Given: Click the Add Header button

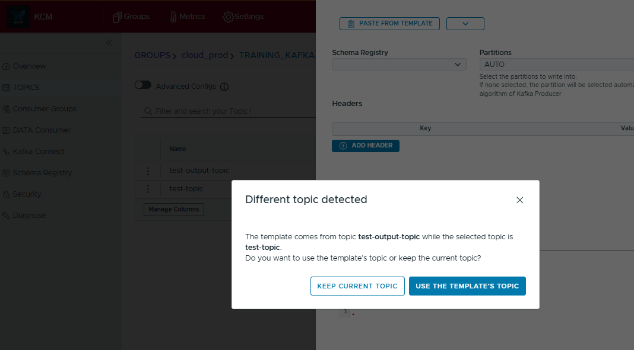Looking at the screenshot, I should tap(366, 146).
